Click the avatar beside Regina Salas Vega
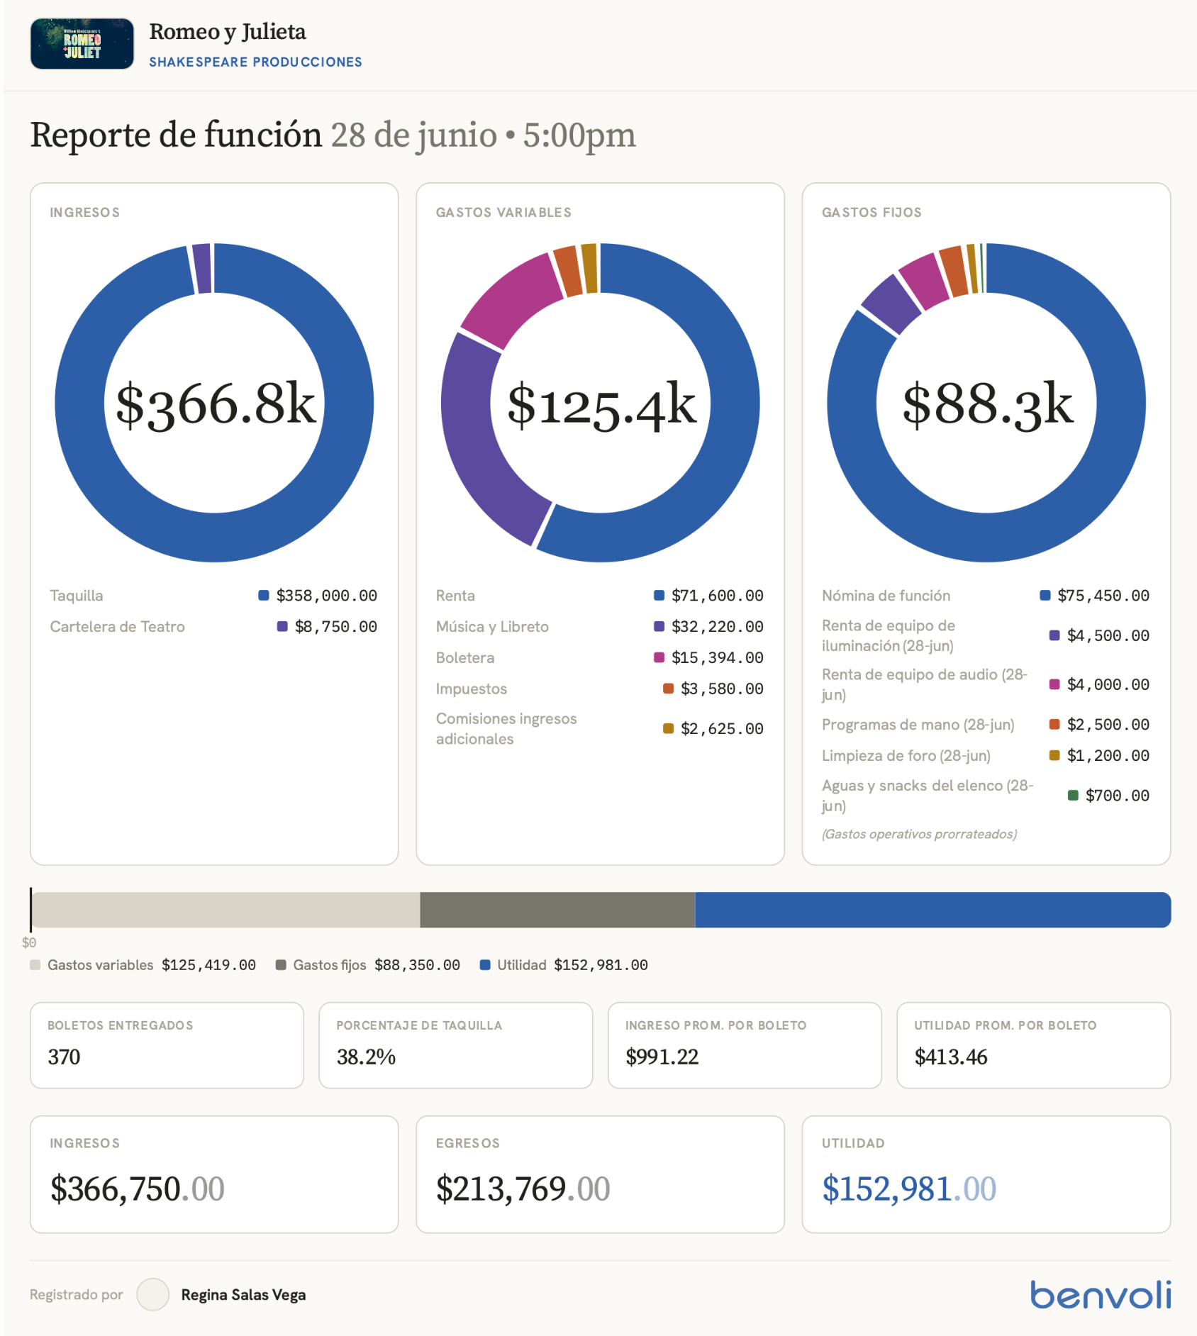1197x1336 pixels. (152, 1294)
